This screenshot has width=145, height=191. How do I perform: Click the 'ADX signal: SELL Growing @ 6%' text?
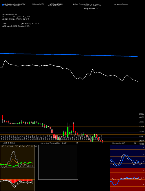click(16, 26)
